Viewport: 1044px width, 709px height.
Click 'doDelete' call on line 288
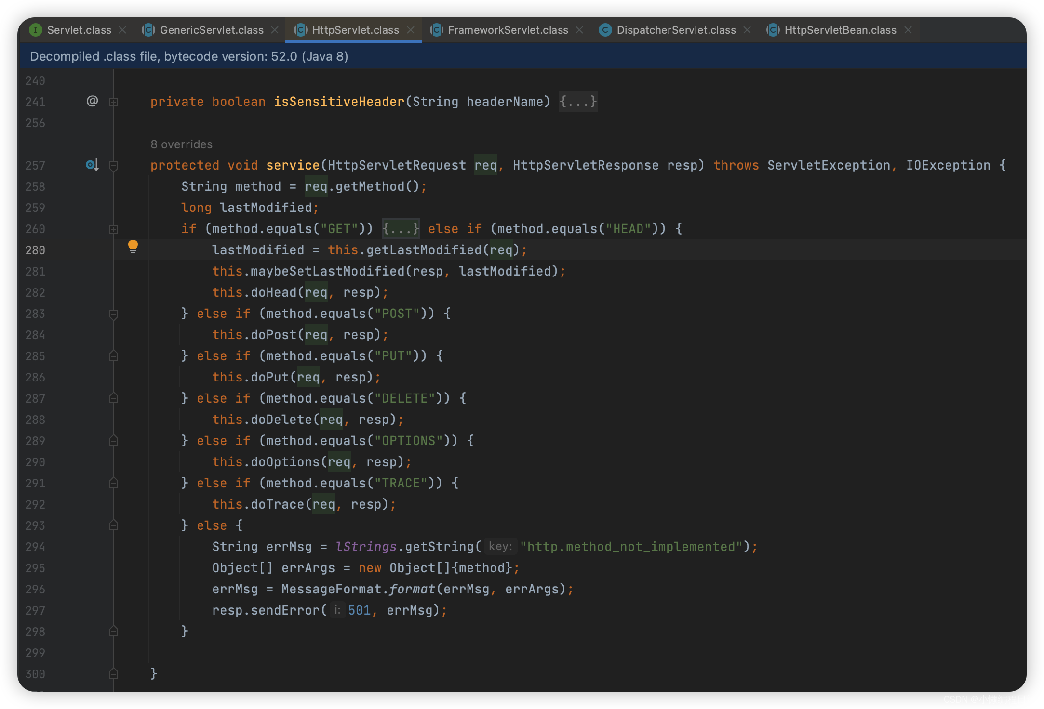point(281,420)
